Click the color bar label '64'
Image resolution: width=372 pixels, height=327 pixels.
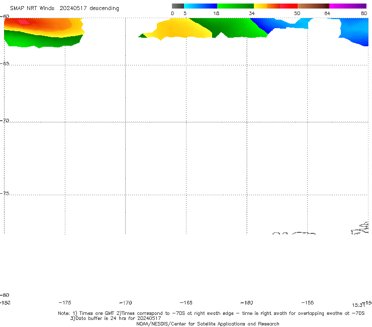327,14
